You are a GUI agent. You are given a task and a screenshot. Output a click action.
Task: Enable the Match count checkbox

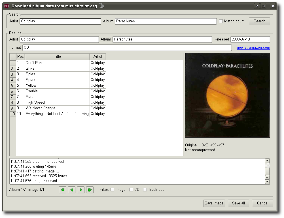[x=221, y=21]
